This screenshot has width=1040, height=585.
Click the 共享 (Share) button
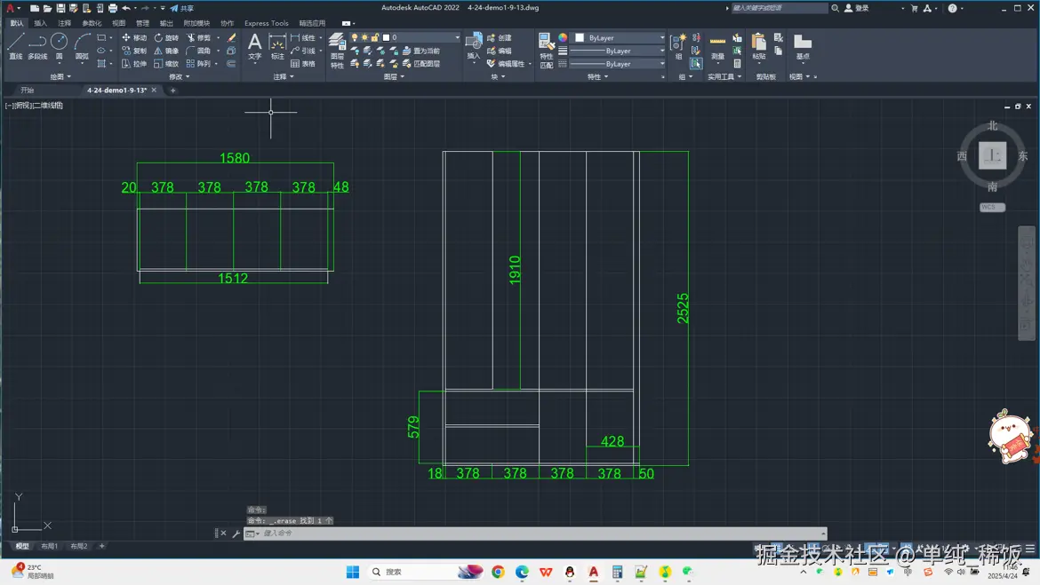coord(181,8)
